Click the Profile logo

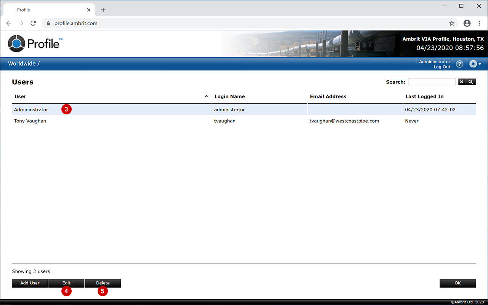[x=35, y=43]
